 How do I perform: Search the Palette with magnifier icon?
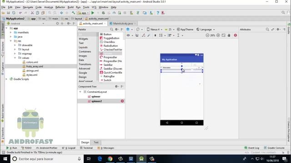point(111,29)
